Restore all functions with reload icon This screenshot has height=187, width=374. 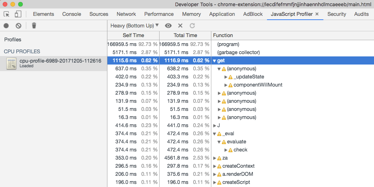[192, 25]
